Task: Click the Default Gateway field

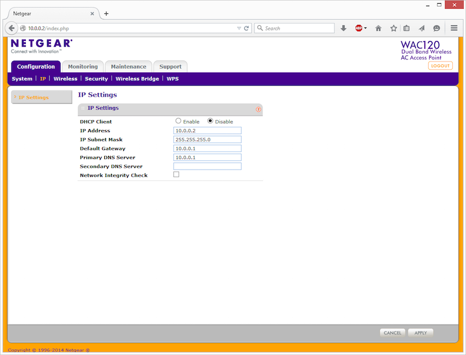Action: coord(207,148)
